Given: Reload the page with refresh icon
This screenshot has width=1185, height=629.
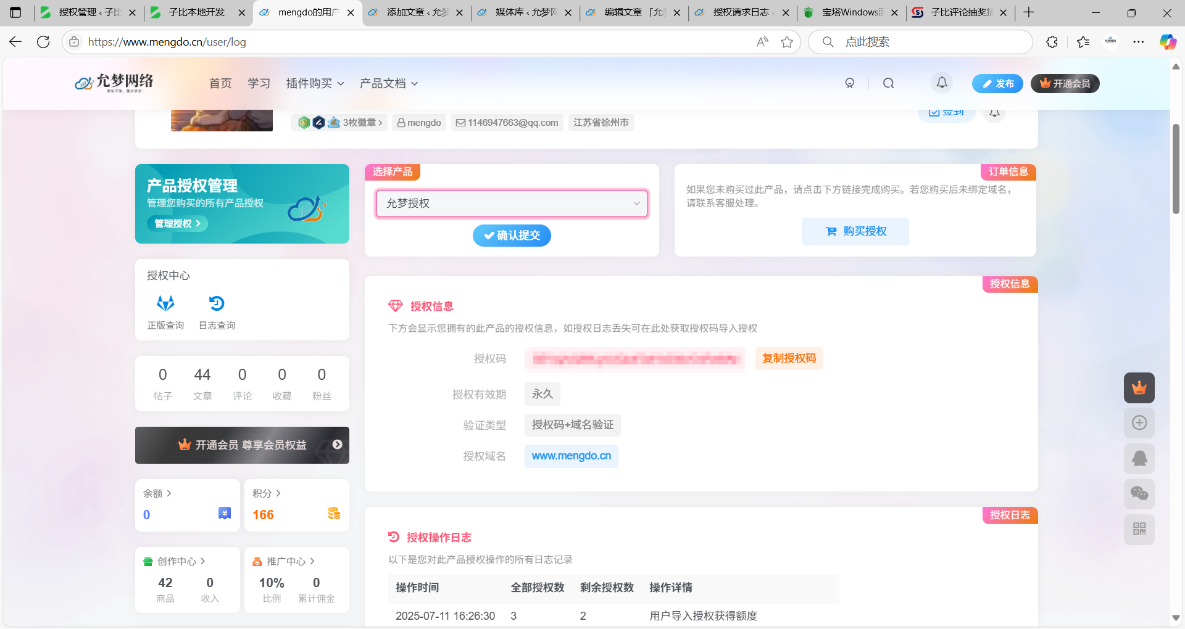Looking at the screenshot, I should pyautogui.click(x=43, y=42).
